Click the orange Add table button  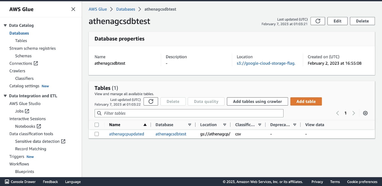306,101
